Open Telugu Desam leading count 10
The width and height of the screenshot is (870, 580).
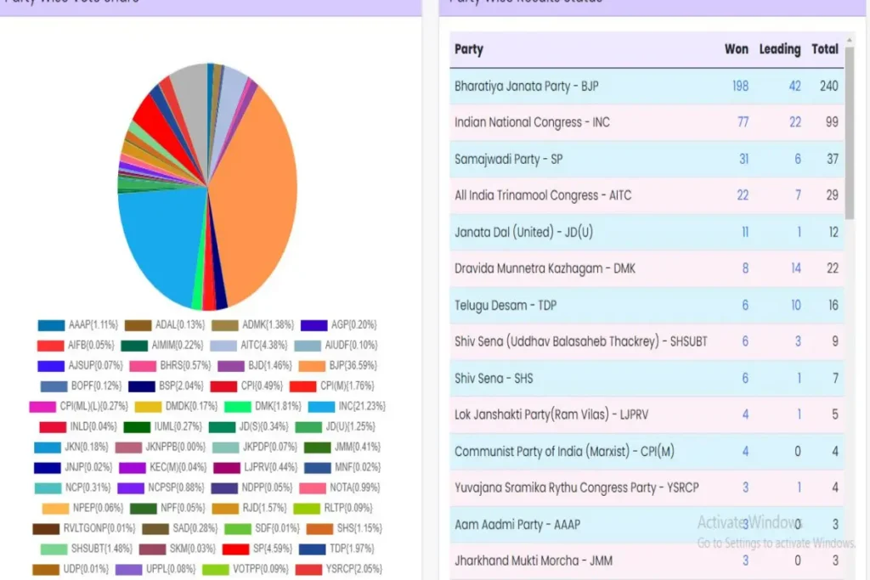coord(795,305)
